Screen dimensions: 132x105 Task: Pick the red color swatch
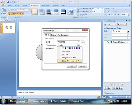point(74,48)
